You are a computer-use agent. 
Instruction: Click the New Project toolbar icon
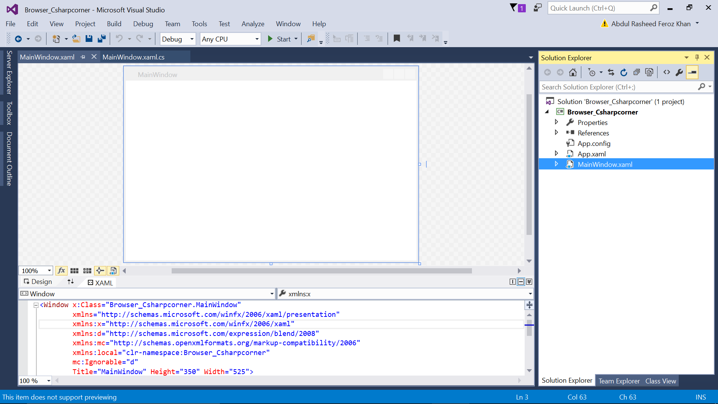tap(56, 39)
